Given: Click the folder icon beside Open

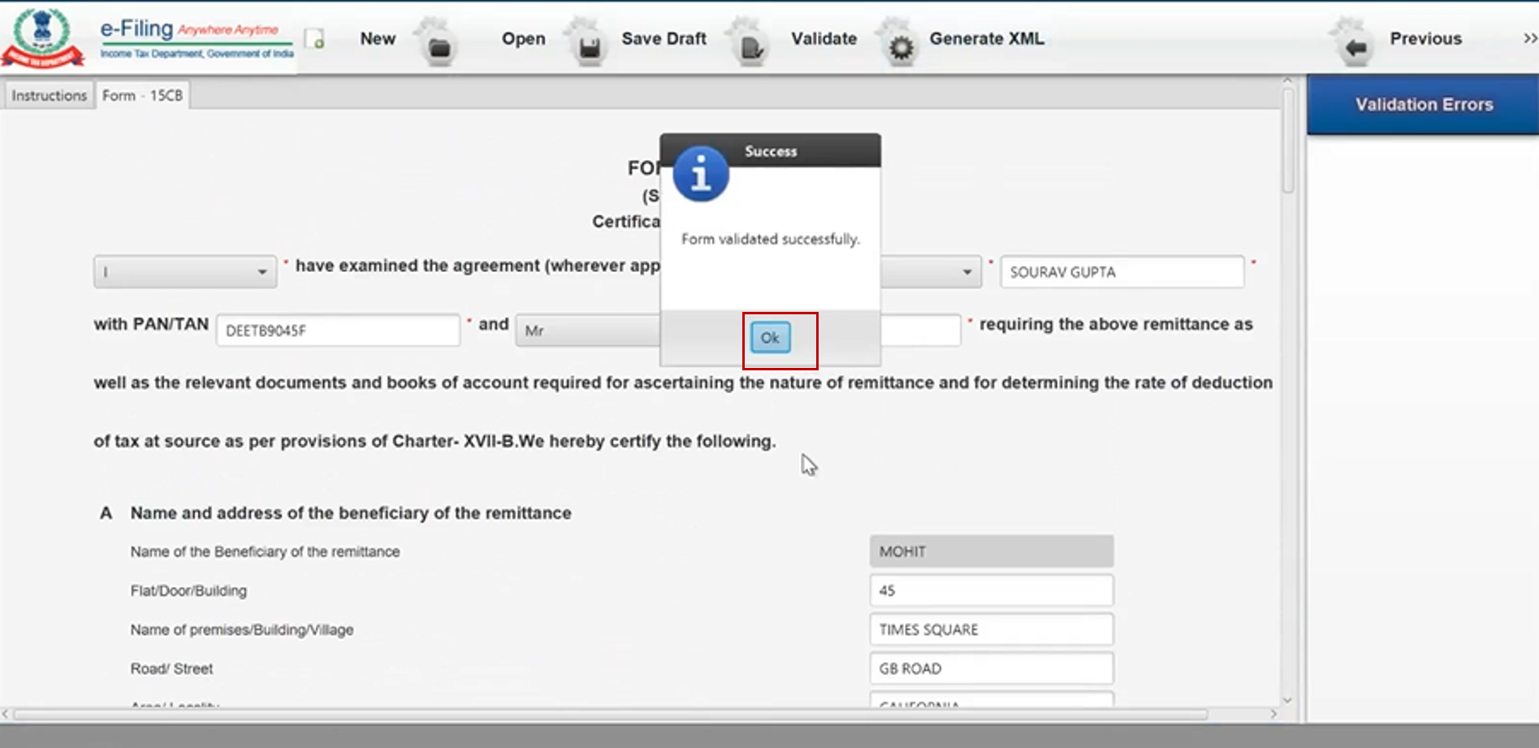Looking at the screenshot, I should click(439, 47).
